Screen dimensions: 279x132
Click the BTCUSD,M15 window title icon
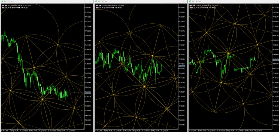point(2,1)
